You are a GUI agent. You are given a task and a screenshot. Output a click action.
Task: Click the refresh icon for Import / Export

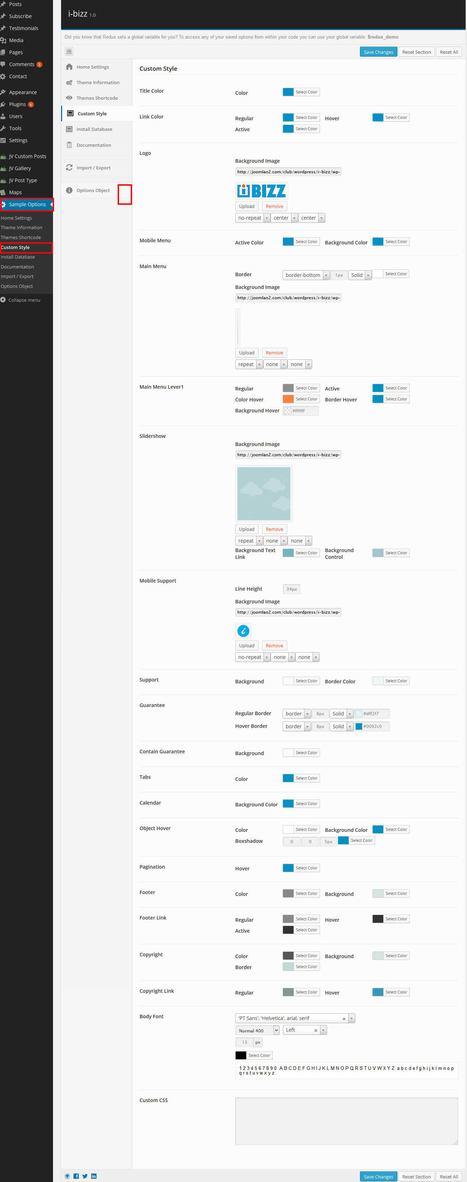pyautogui.click(x=69, y=168)
